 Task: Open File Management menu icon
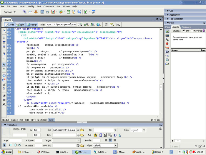click(x=92, y=25)
